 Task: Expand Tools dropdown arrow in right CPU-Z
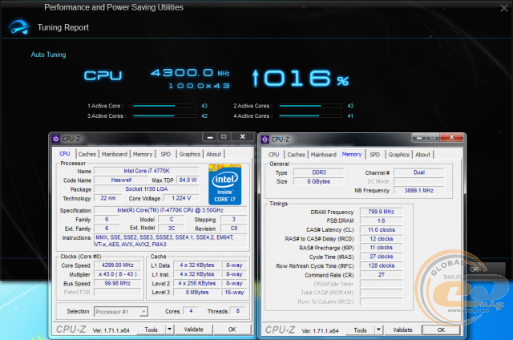[378, 330]
